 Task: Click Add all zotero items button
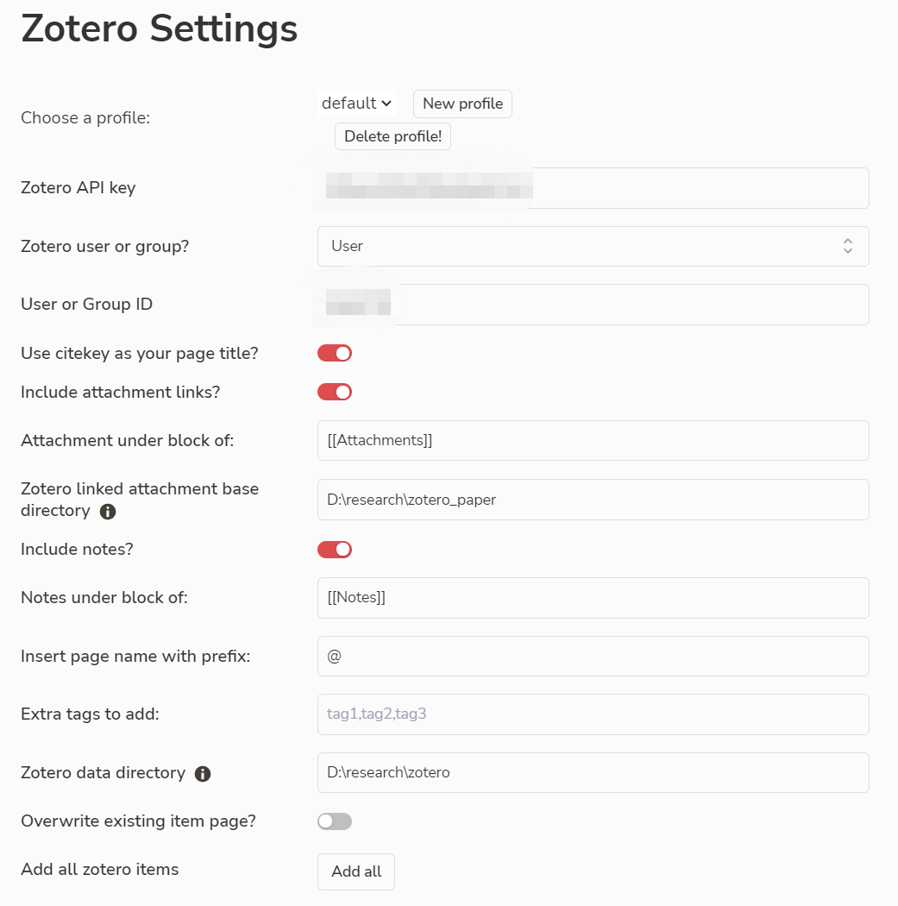click(356, 871)
